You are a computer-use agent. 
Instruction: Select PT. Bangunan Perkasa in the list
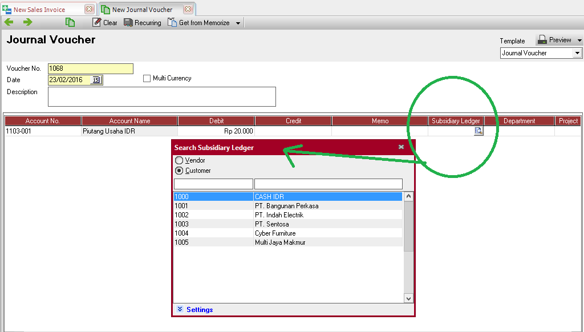coord(286,206)
